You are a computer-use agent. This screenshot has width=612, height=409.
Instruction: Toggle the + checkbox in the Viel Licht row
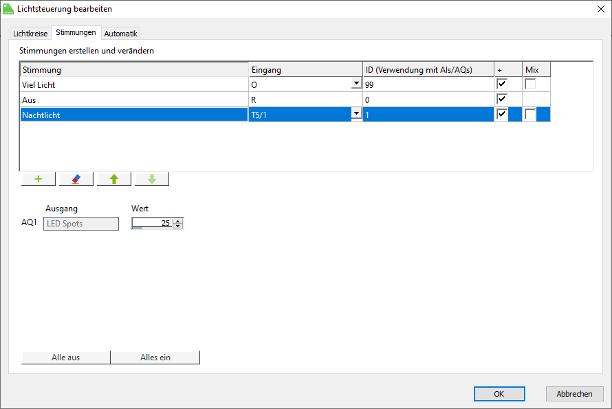[x=501, y=84]
